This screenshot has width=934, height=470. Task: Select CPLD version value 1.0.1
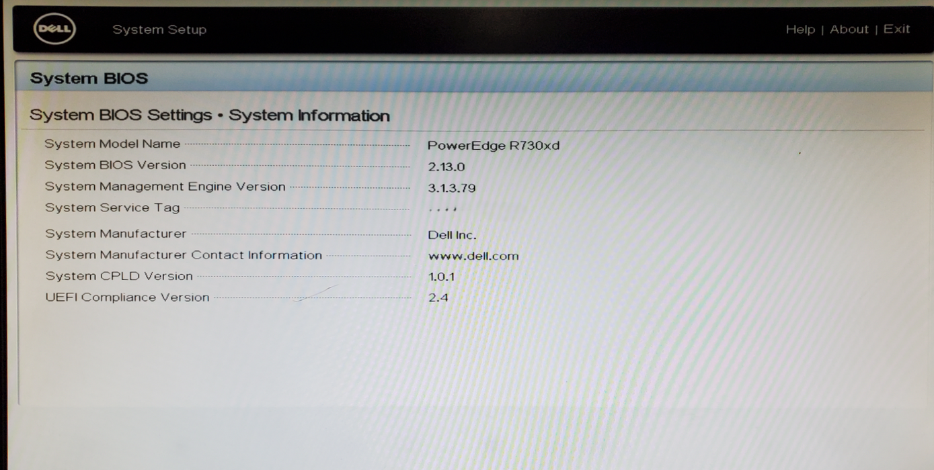coord(442,277)
